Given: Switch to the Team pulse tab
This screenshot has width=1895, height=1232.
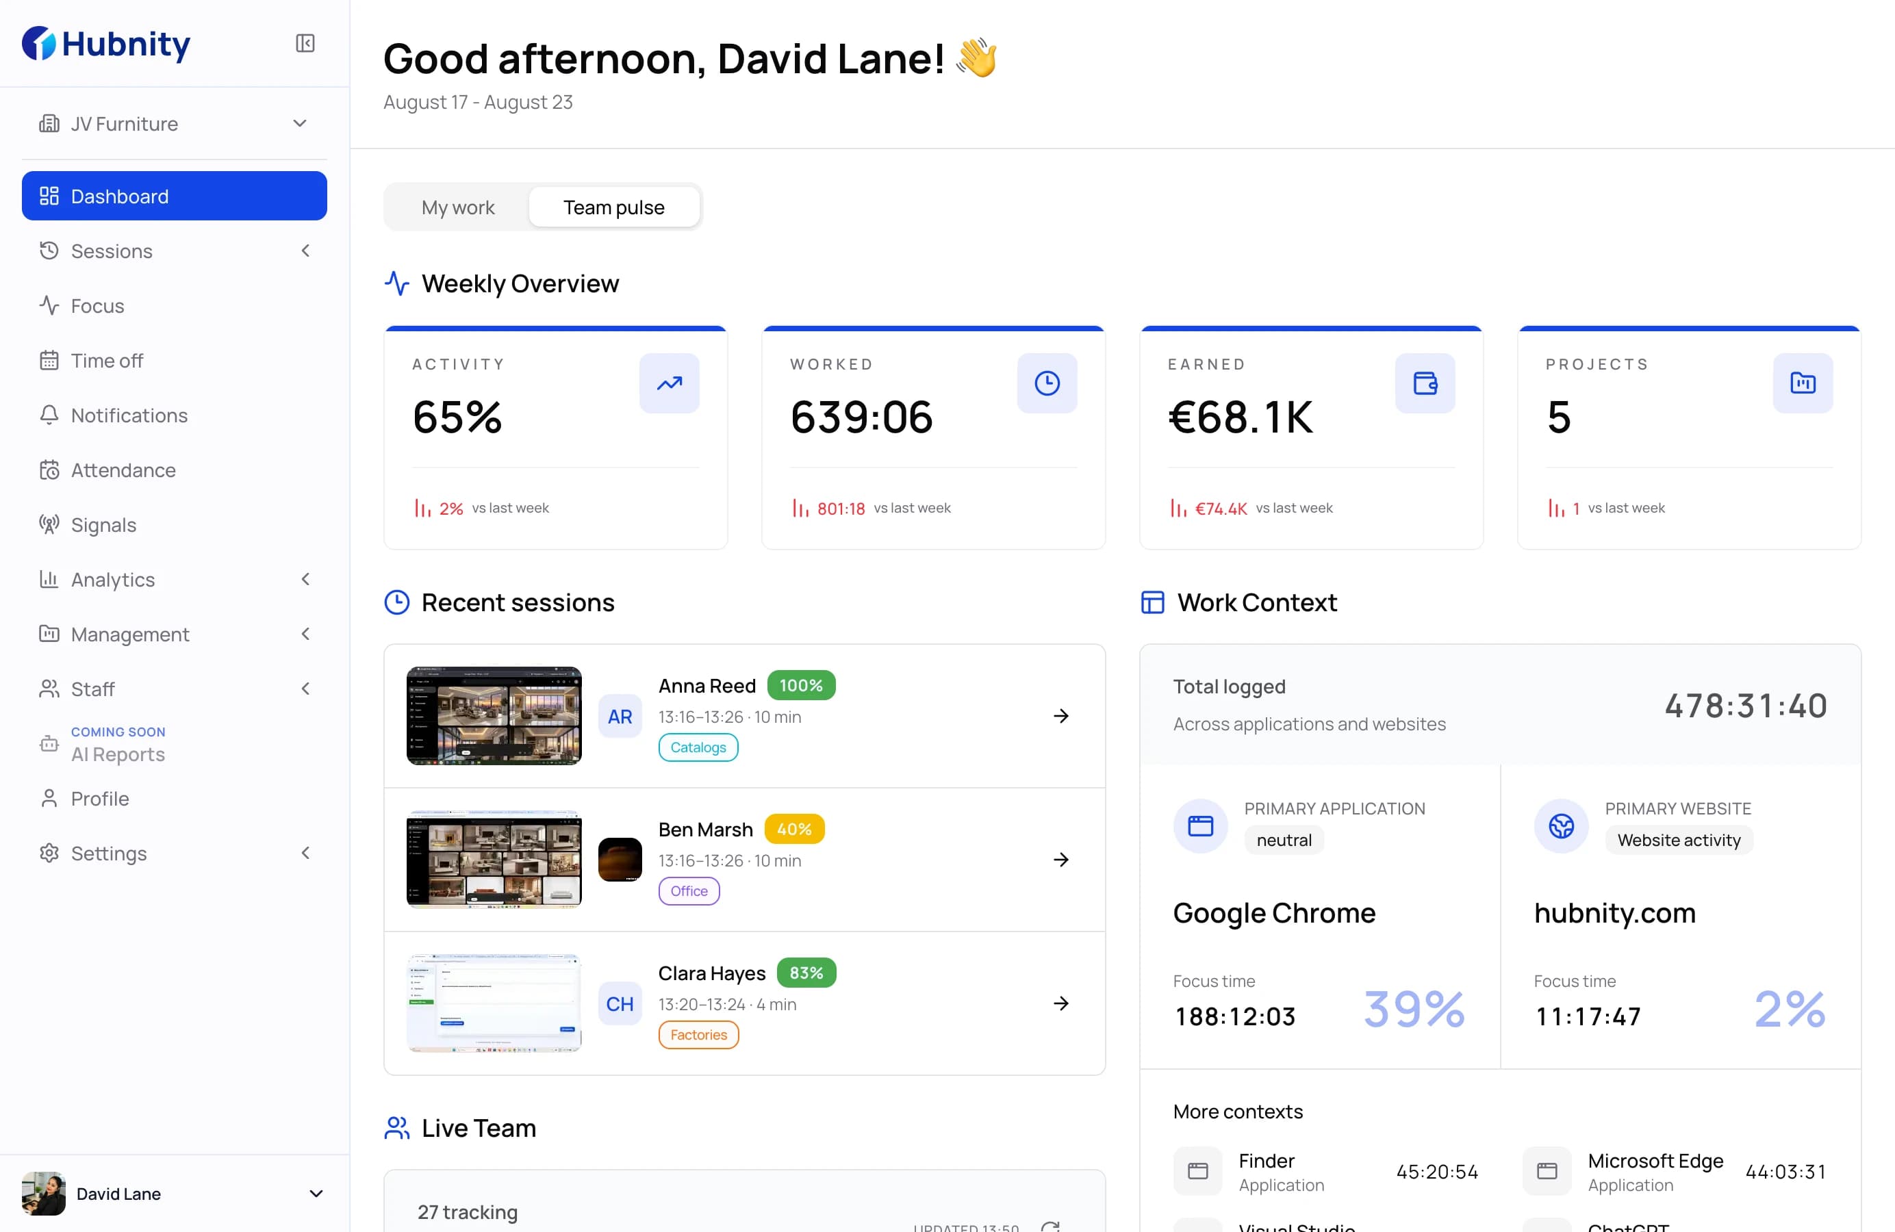Looking at the screenshot, I should click(614, 207).
